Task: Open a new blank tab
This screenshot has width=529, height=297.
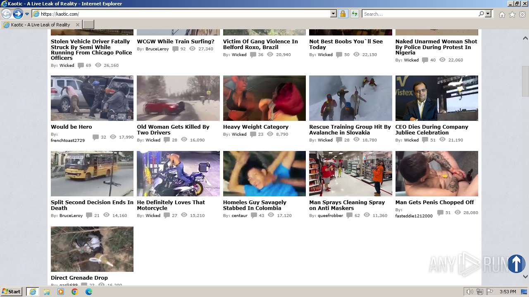Action: 88,25
